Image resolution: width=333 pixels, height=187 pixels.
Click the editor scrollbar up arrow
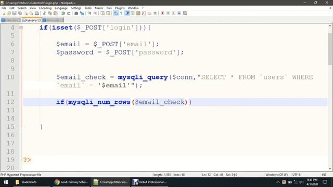330,25
